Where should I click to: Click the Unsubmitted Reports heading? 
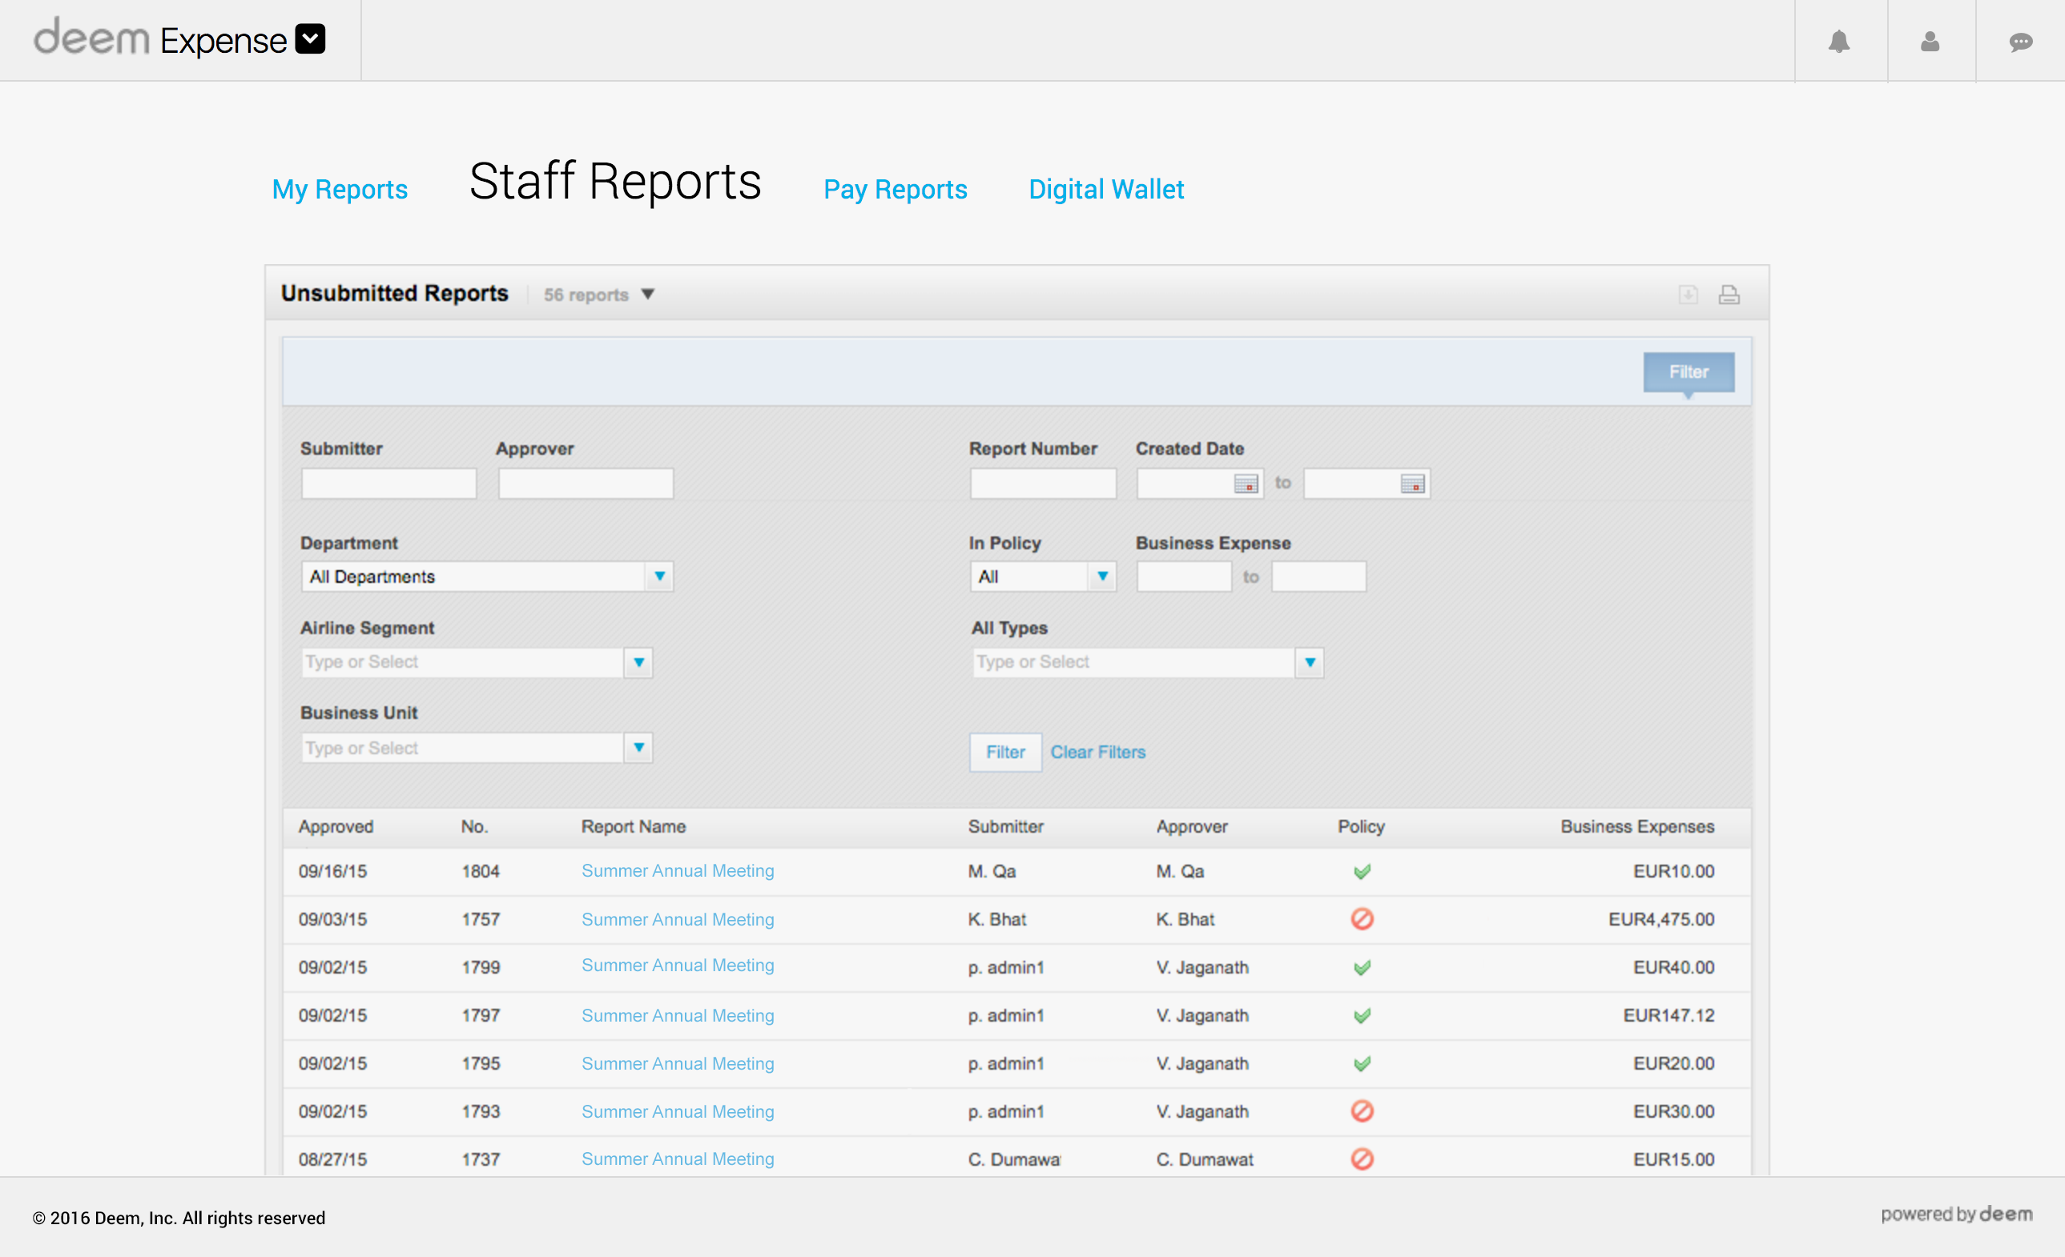pos(394,293)
